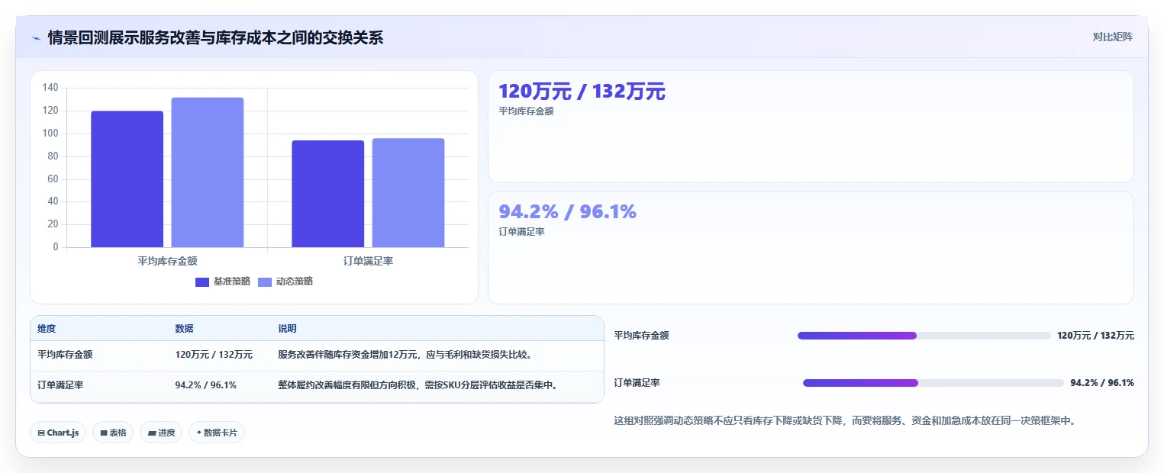
Task: Click the y-axis value 140
Action: point(50,88)
